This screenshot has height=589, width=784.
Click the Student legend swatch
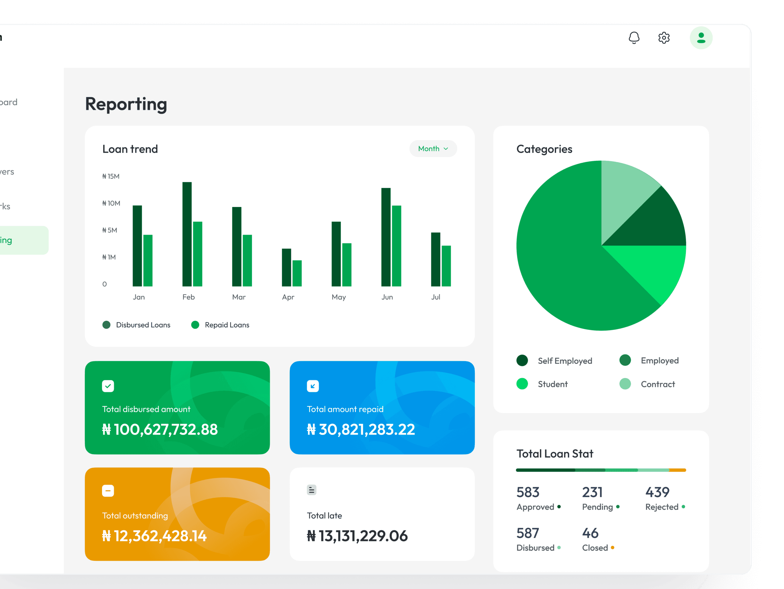tap(522, 384)
